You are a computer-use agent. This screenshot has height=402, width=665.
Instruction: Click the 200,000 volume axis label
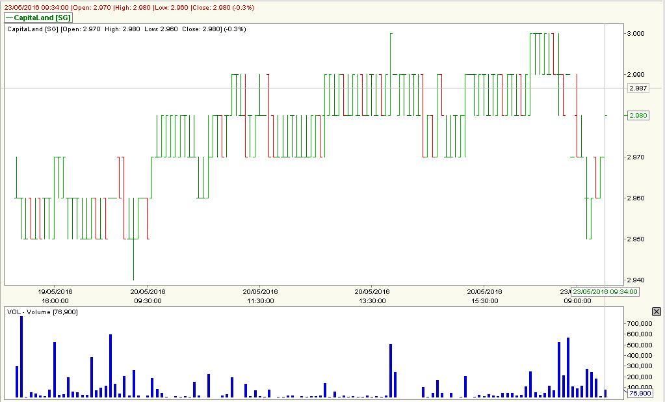[639, 377]
